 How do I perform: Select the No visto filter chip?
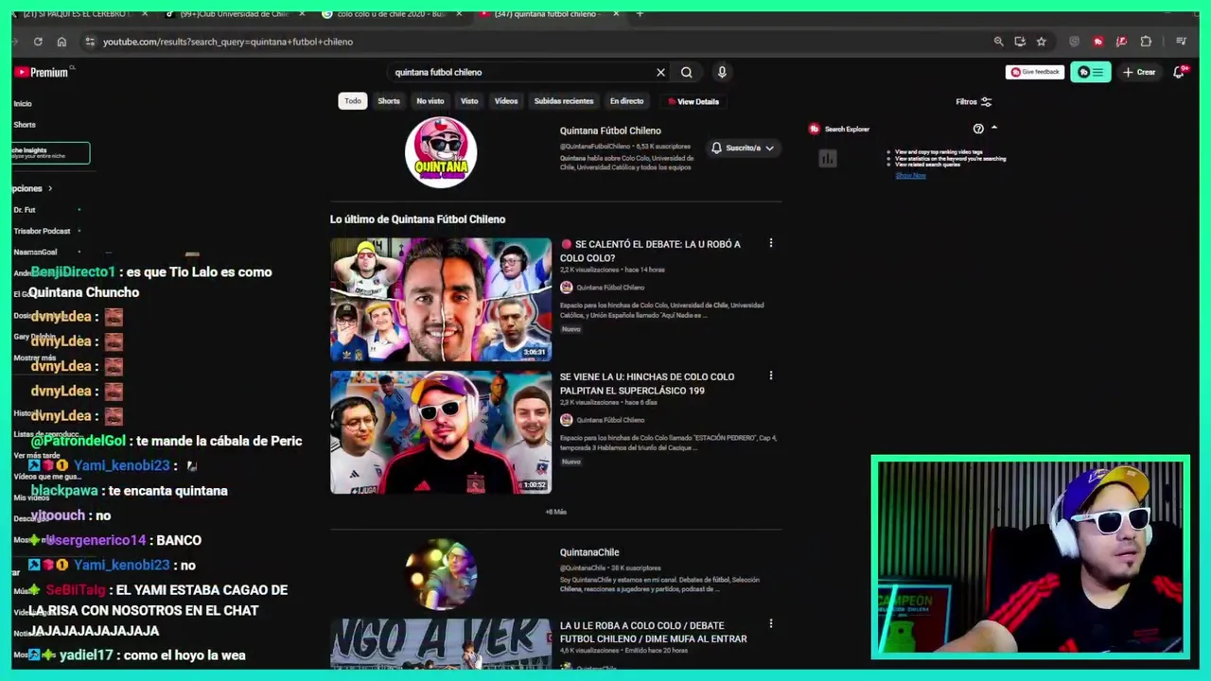click(x=430, y=101)
